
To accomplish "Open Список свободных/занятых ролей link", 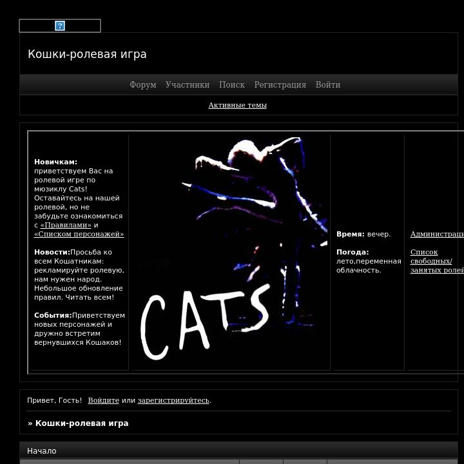I will (x=437, y=261).
